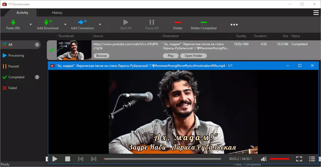Viewport: 321px width, 167px height.
Task: Click the Delete Completed green icon
Action: (204, 22)
